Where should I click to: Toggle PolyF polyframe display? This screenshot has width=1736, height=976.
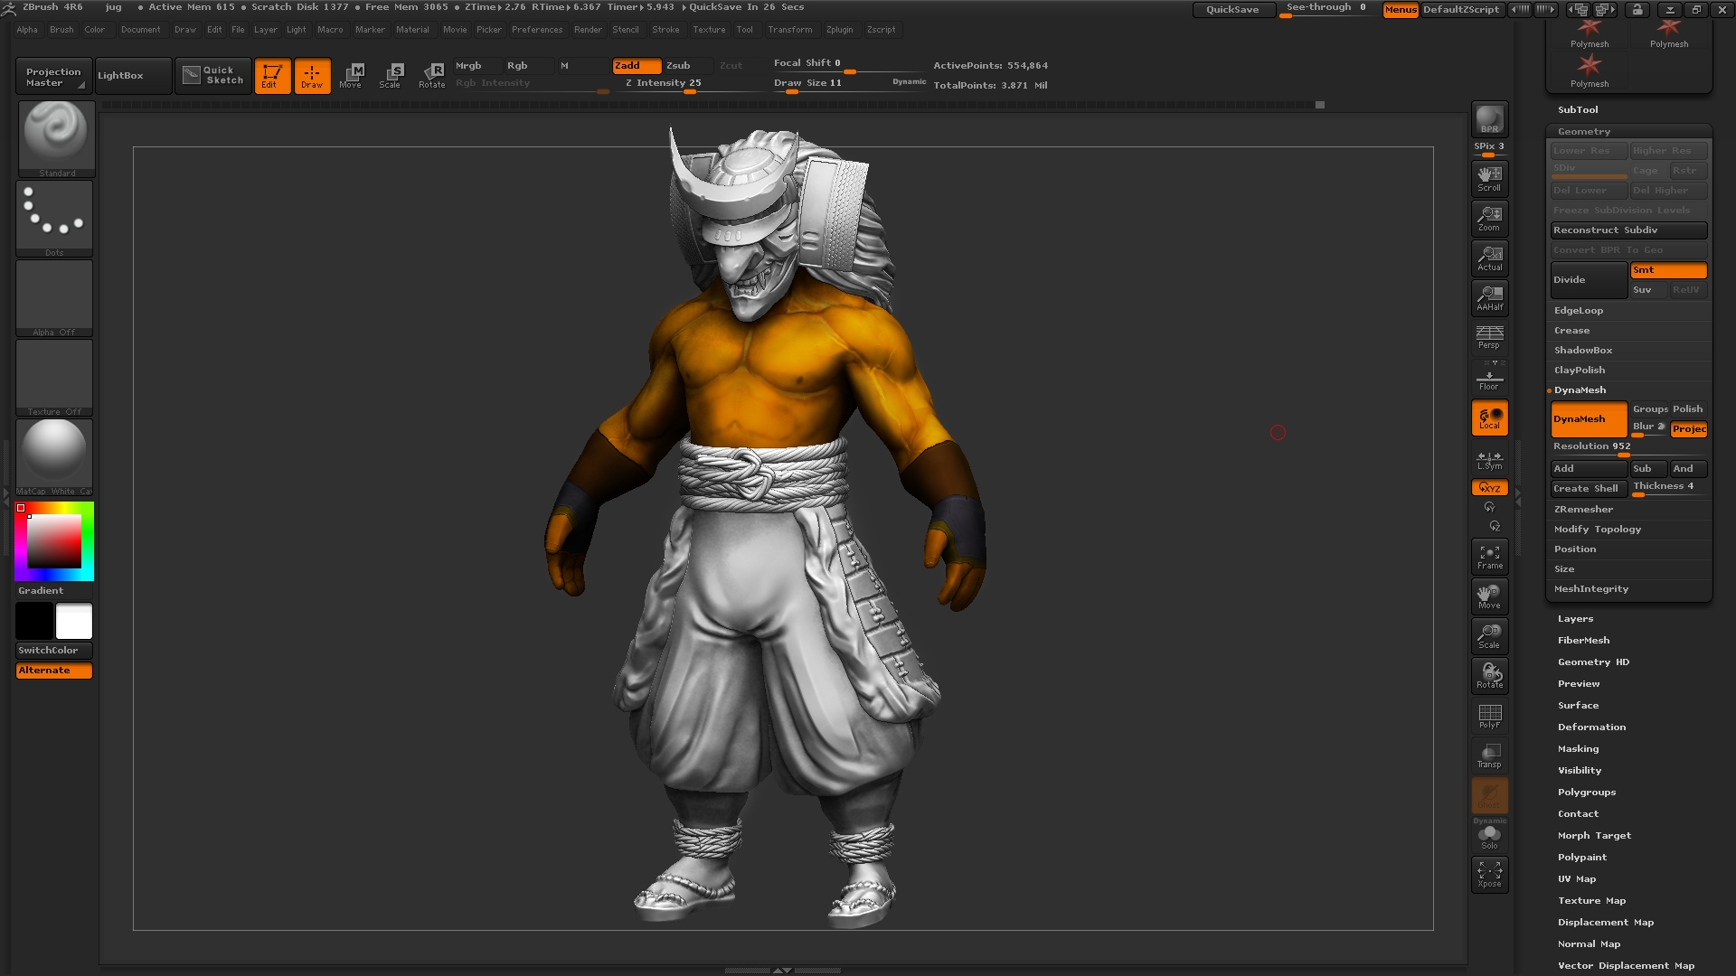tap(1489, 716)
